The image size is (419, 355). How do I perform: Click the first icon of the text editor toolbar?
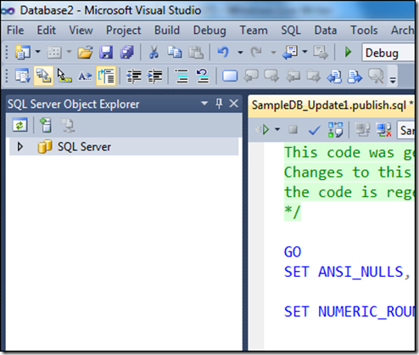click(23, 76)
